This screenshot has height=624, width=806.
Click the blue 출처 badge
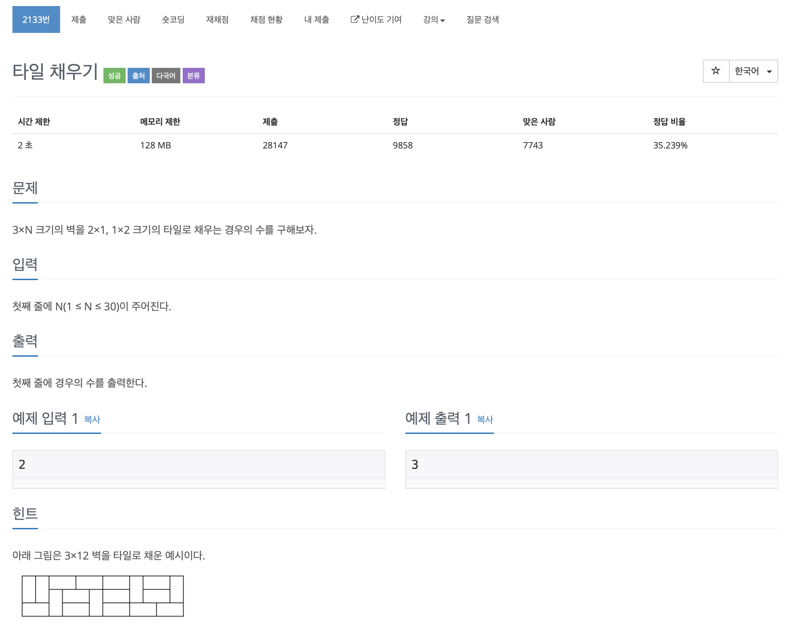tap(138, 76)
